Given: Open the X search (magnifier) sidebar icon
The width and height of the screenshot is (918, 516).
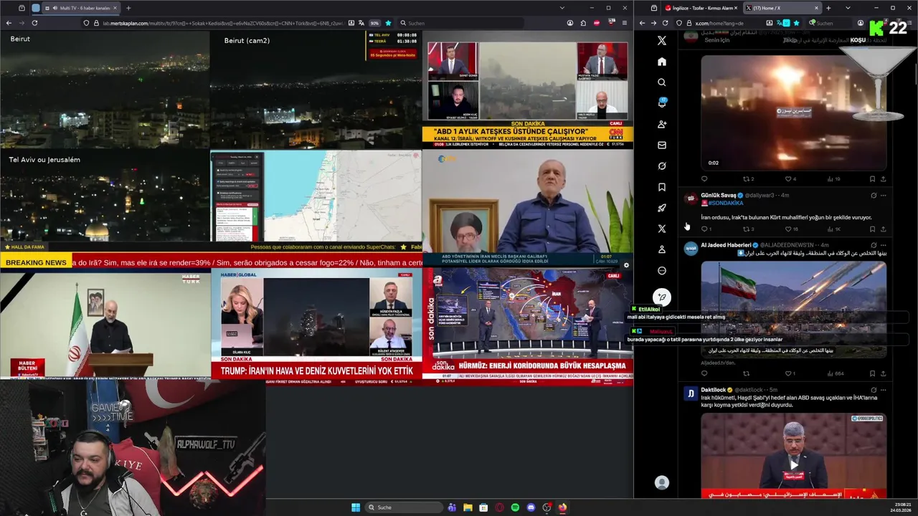Looking at the screenshot, I should [662, 82].
